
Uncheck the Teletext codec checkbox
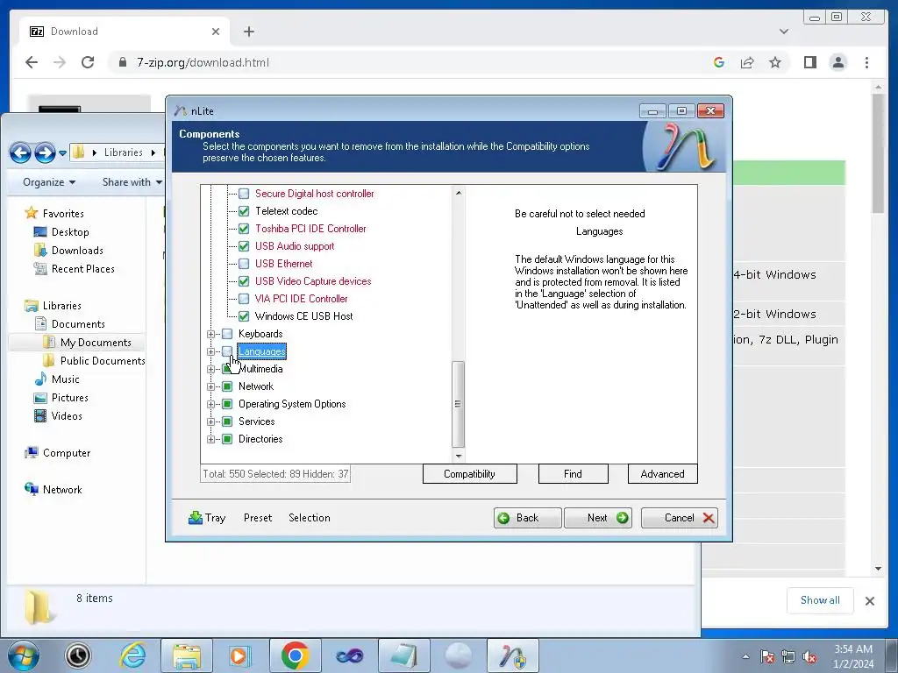coord(244,211)
